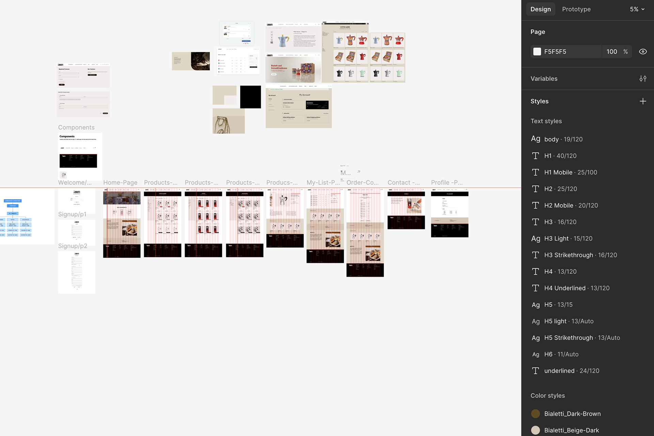Click the underlined text style icon

pyautogui.click(x=535, y=371)
